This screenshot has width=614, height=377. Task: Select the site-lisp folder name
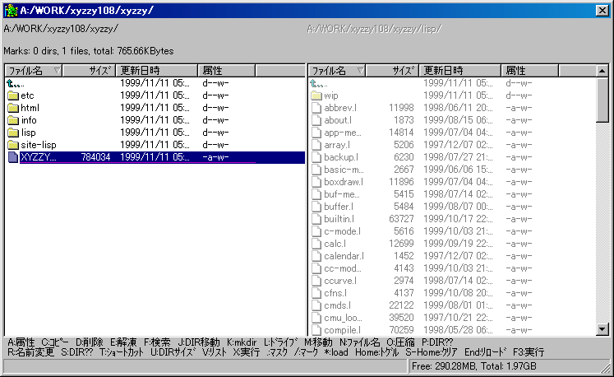pos(39,145)
